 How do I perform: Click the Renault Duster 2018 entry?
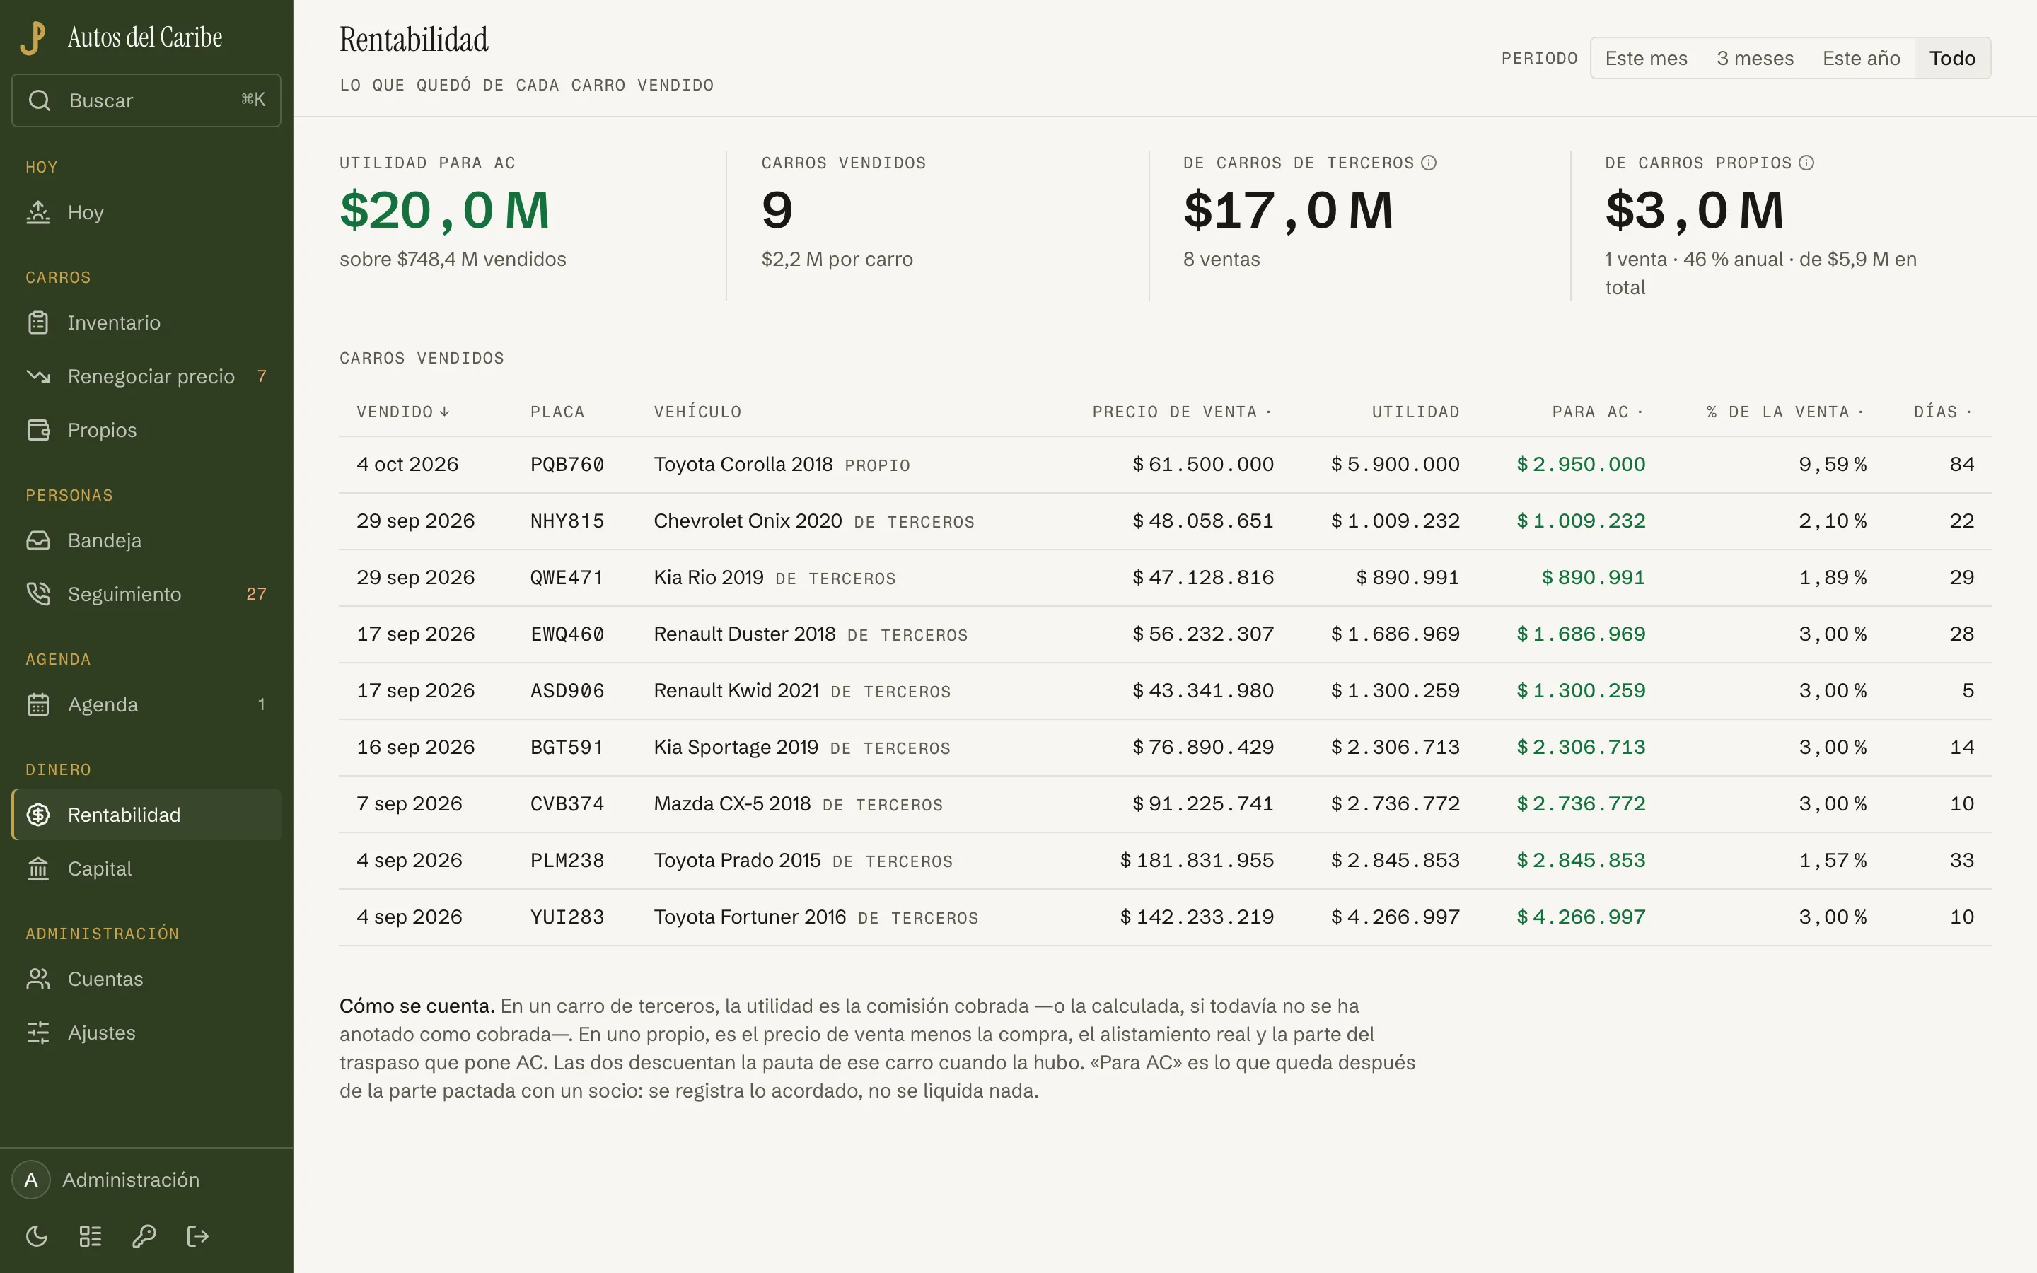click(744, 634)
